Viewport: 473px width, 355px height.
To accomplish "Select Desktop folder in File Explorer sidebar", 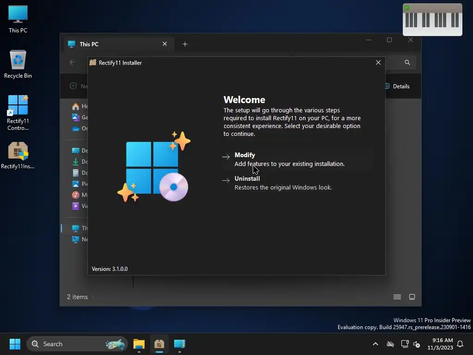I will [79, 150].
